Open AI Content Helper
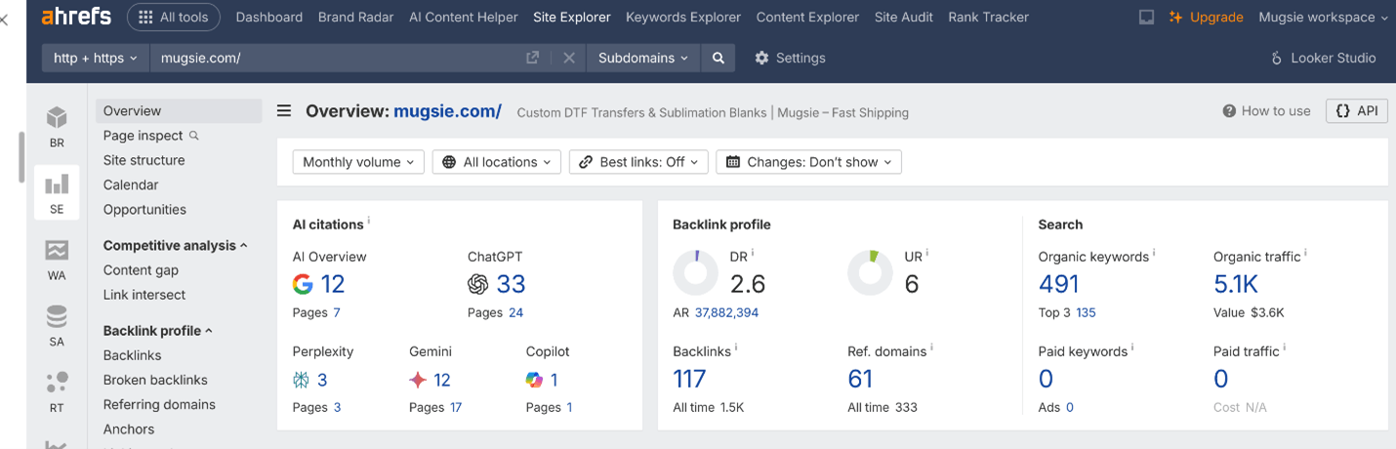The image size is (1396, 449). pyautogui.click(x=464, y=17)
